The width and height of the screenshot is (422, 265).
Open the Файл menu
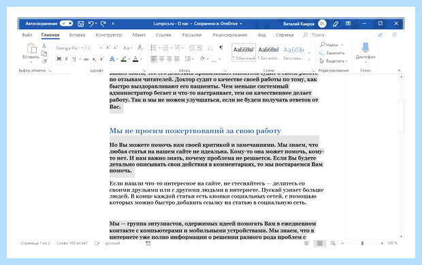[x=27, y=35]
